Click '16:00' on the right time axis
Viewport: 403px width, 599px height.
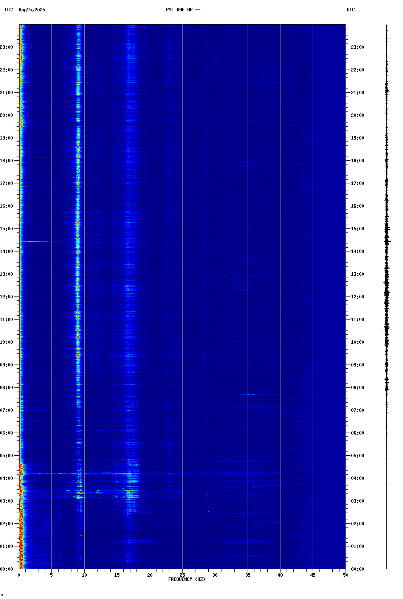pyautogui.click(x=358, y=206)
